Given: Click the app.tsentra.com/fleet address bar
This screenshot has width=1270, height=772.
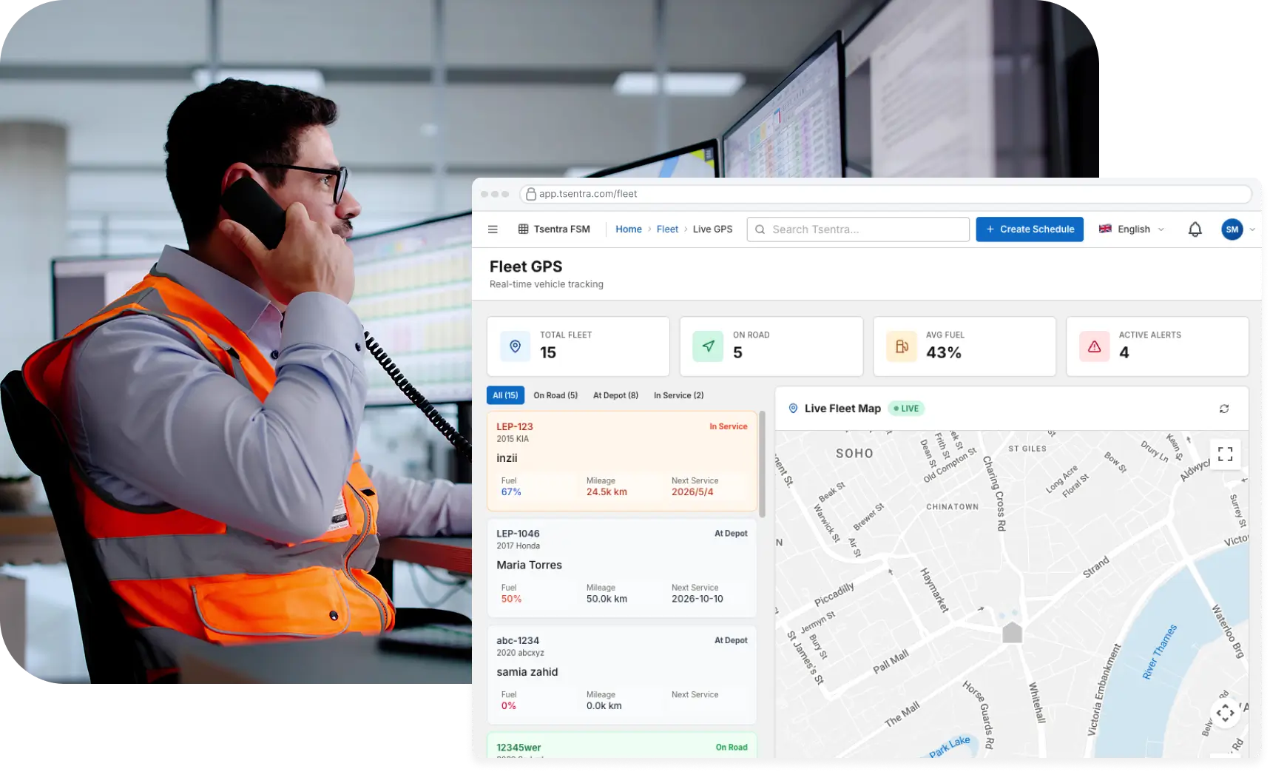Looking at the screenshot, I should click(x=885, y=194).
